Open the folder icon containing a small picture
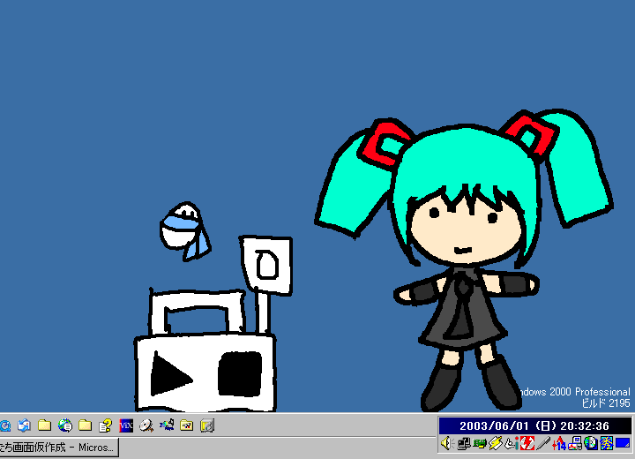Image resolution: width=635 pixels, height=459 pixels. coord(187,425)
